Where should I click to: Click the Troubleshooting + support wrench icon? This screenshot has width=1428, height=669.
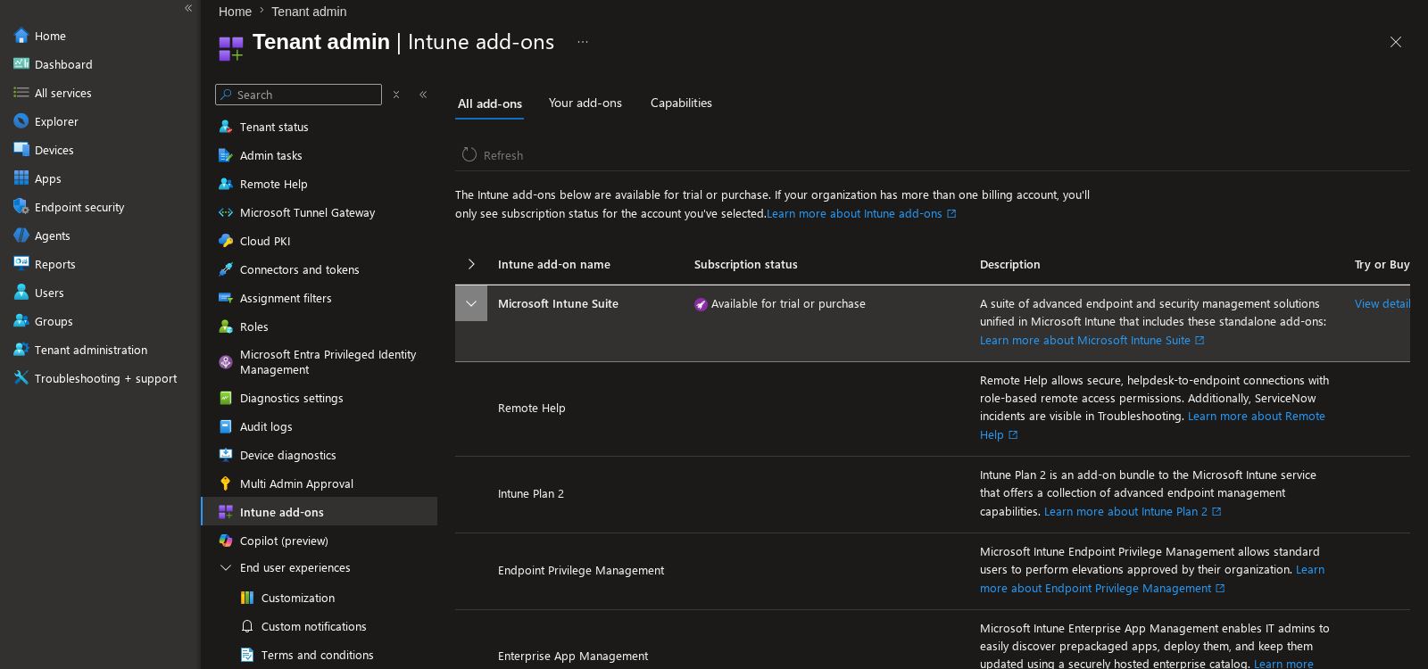point(21,378)
